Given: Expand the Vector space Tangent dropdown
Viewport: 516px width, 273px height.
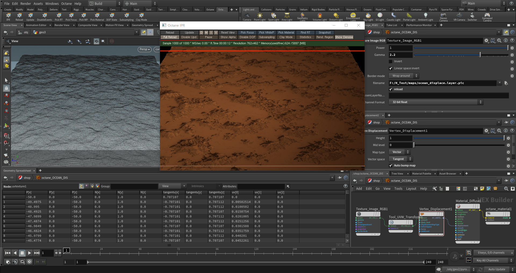Looking at the screenshot, I should pos(401,159).
